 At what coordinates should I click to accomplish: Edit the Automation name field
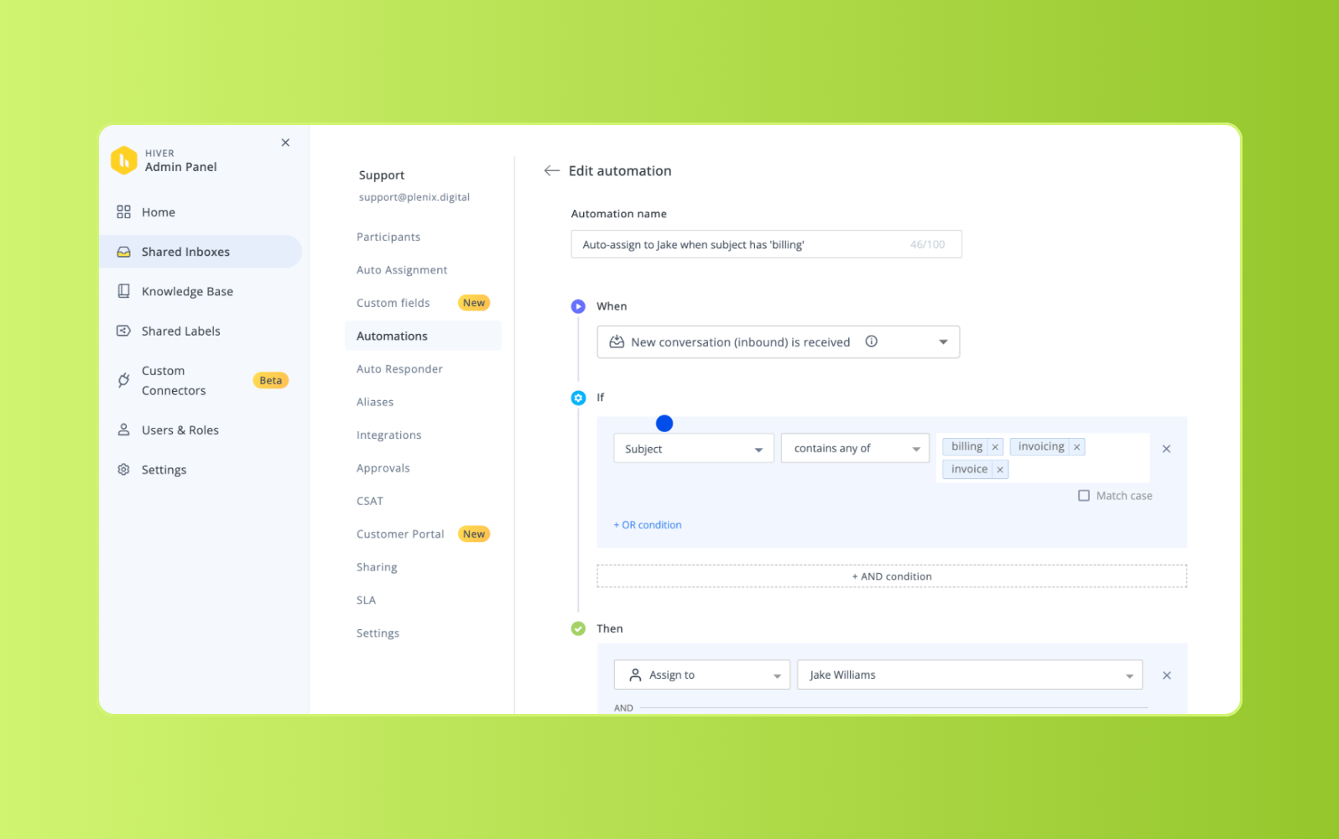tap(766, 244)
